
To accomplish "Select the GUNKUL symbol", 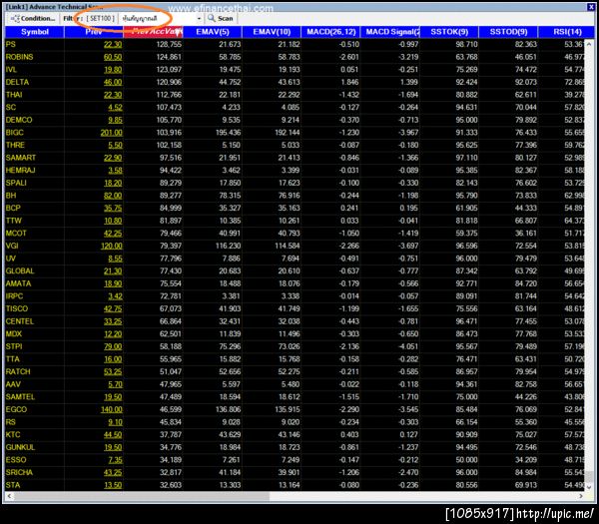I will [x=20, y=447].
